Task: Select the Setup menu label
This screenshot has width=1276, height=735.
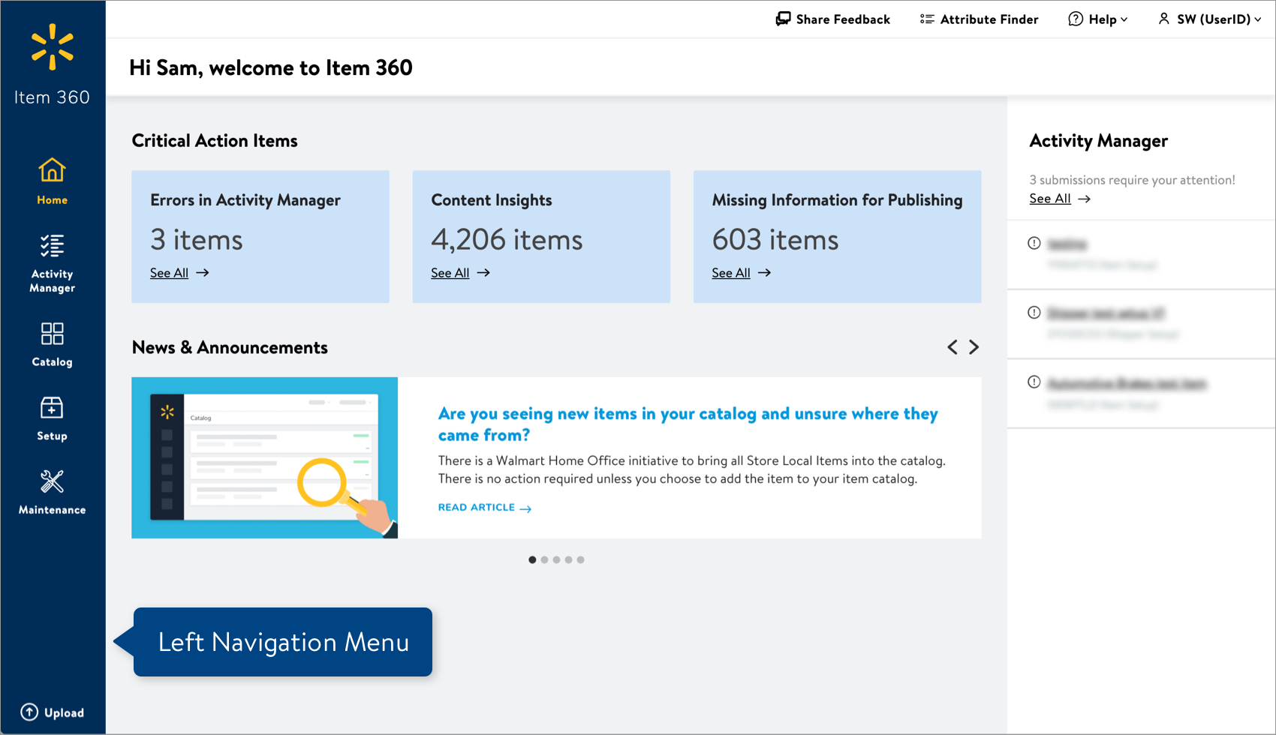Action: (52, 436)
